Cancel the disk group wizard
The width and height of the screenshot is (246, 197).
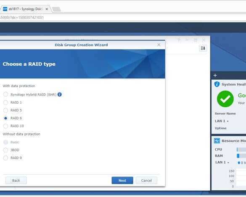point(146,180)
